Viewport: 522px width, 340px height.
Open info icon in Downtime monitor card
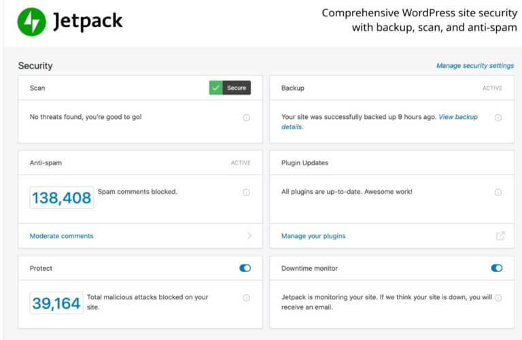(x=498, y=298)
